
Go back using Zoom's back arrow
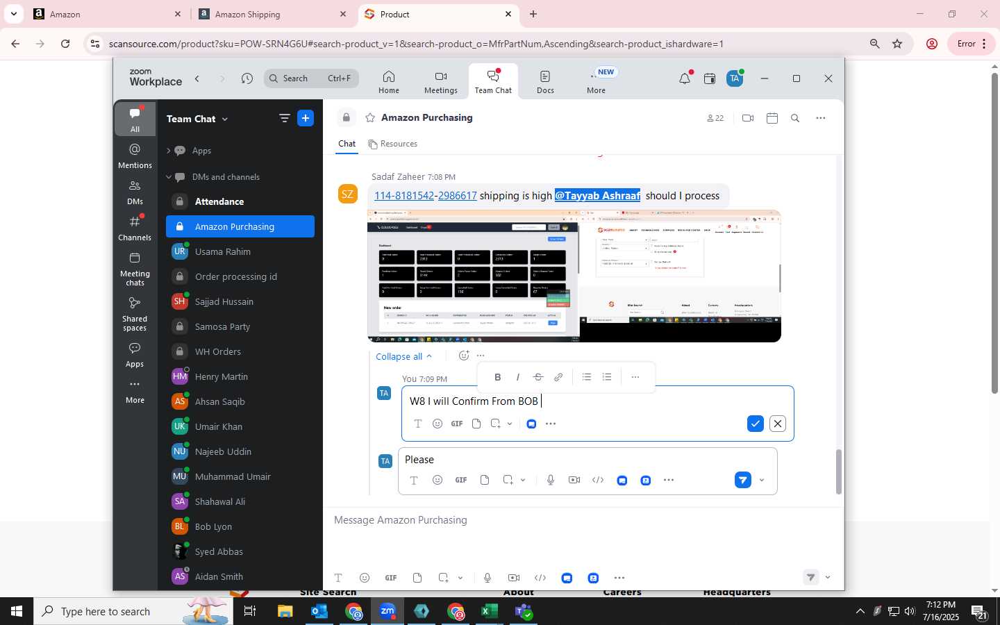(x=197, y=78)
